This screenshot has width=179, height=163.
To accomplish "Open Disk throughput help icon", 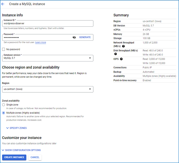I will coord(115,54).
